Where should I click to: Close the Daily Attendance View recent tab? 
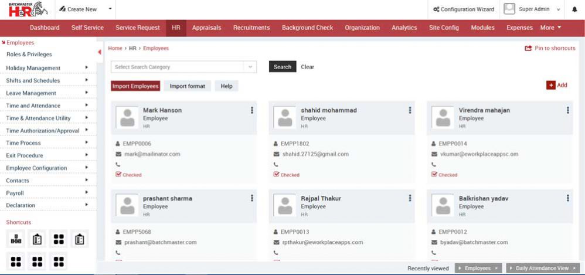574,268
